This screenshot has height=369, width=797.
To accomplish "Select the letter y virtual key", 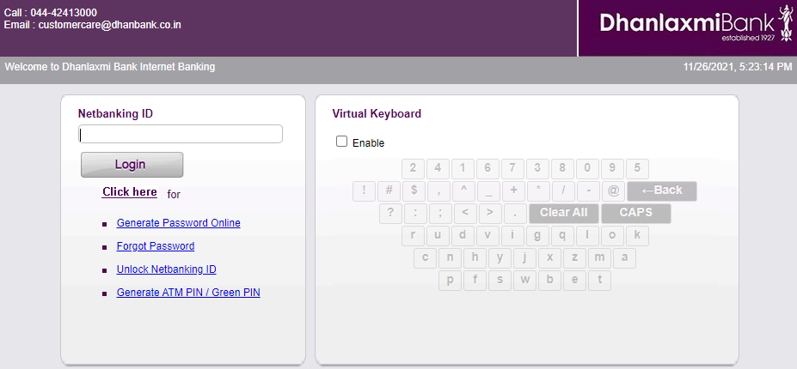I will click(500, 258).
